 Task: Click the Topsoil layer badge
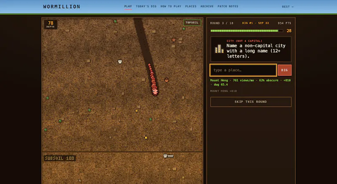pyautogui.click(x=192, y=23)
